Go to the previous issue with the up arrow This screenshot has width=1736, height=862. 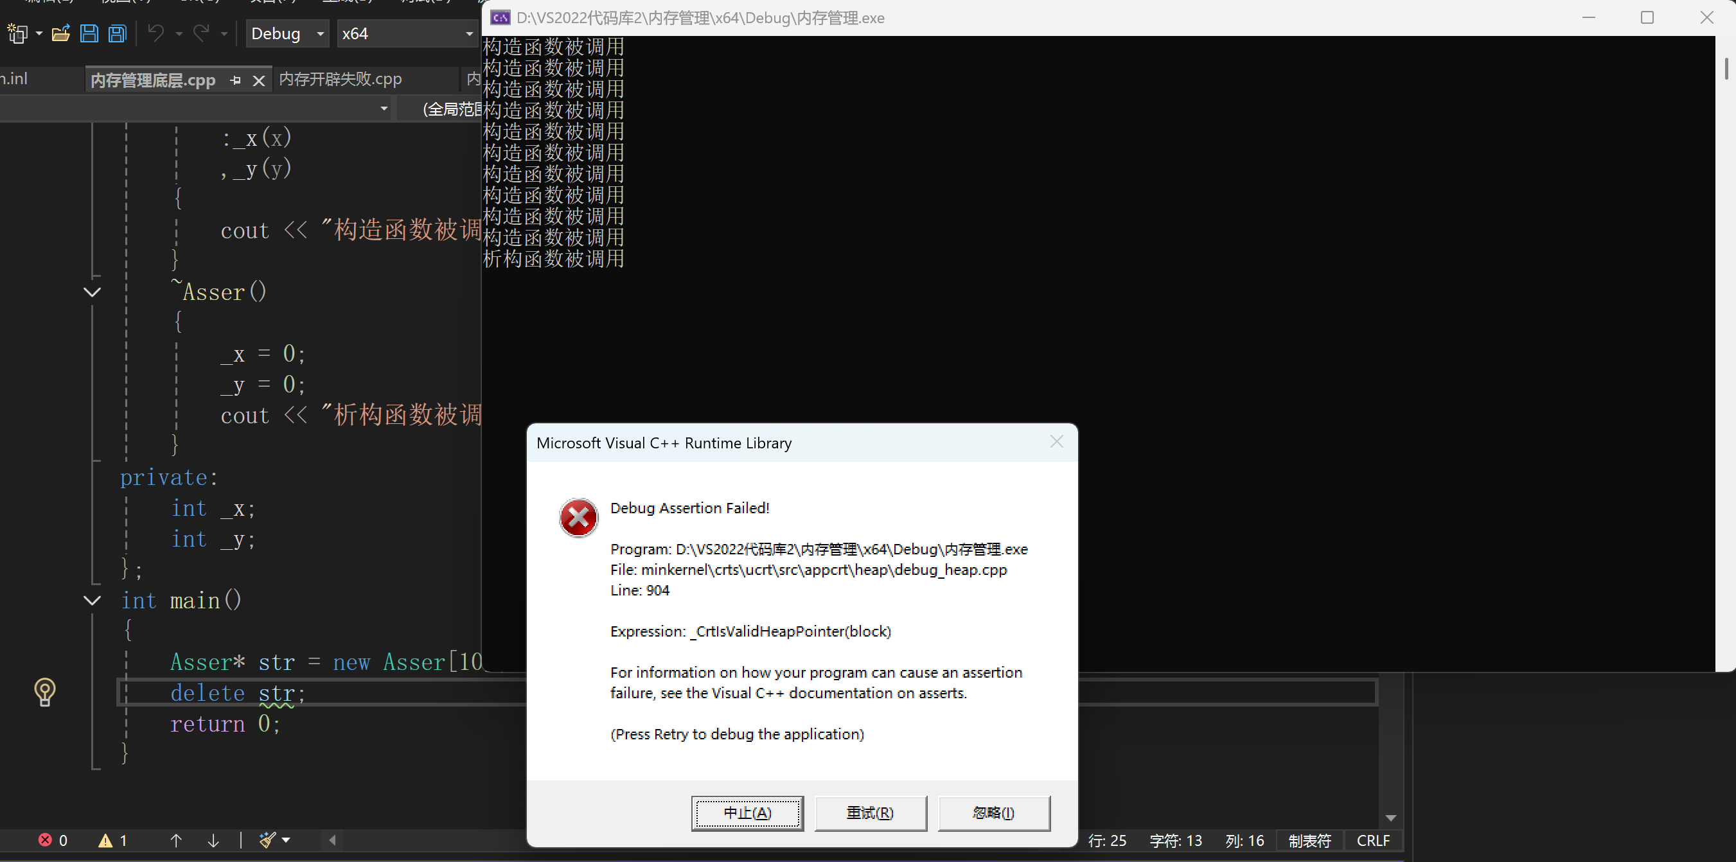click(x=176, y=840)
